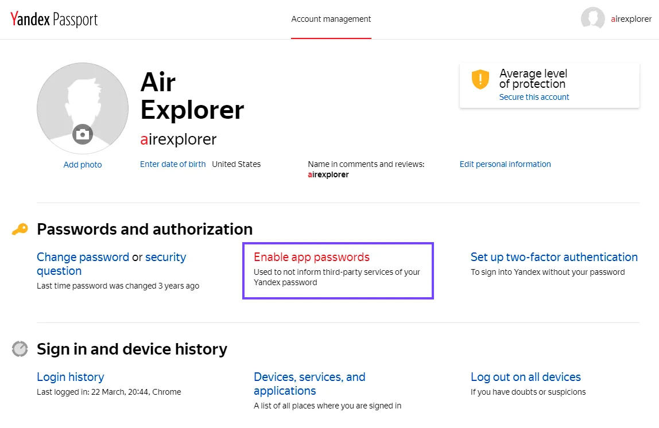Click the Passwords and authorization heading

(x=145, y=229)
